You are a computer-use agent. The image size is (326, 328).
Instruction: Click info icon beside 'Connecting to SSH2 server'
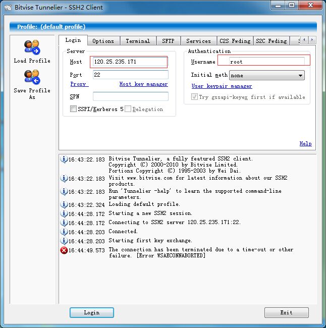point(64,223)
